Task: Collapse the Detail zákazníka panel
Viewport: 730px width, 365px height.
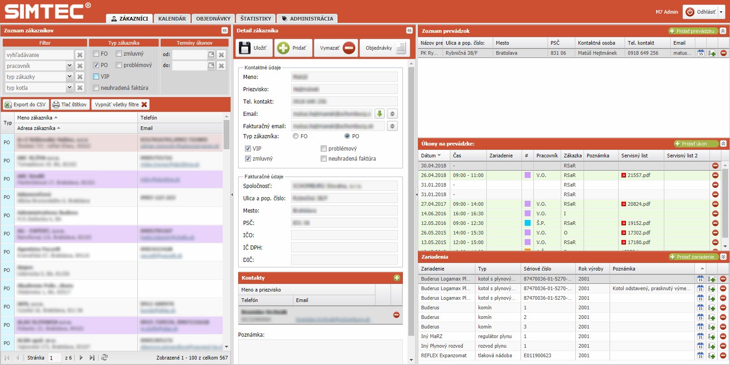Action: pyautogui.click(x=409, y=31)
